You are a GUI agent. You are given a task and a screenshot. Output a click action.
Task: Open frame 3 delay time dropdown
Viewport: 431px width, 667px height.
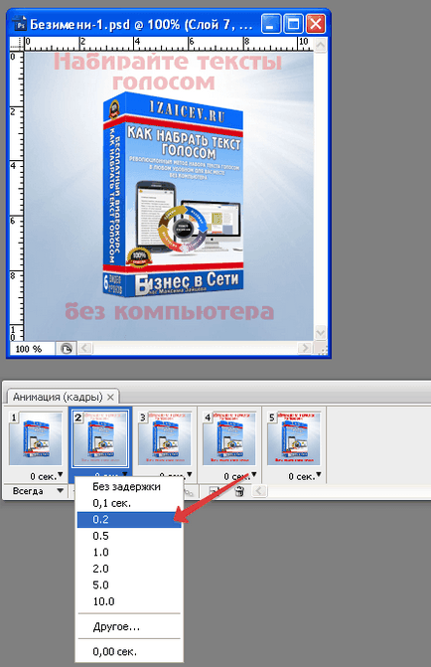point(176,475)
